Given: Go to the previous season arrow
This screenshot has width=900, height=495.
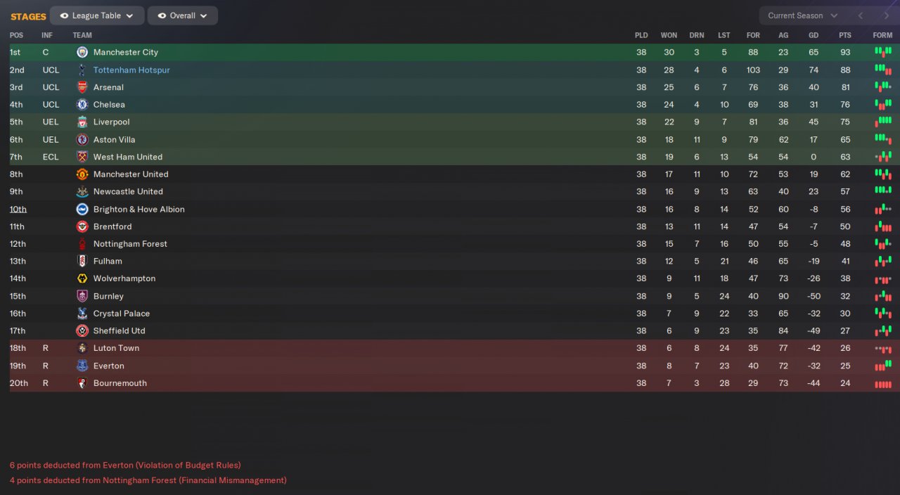Looking at the screenshot, I should 860,15.
